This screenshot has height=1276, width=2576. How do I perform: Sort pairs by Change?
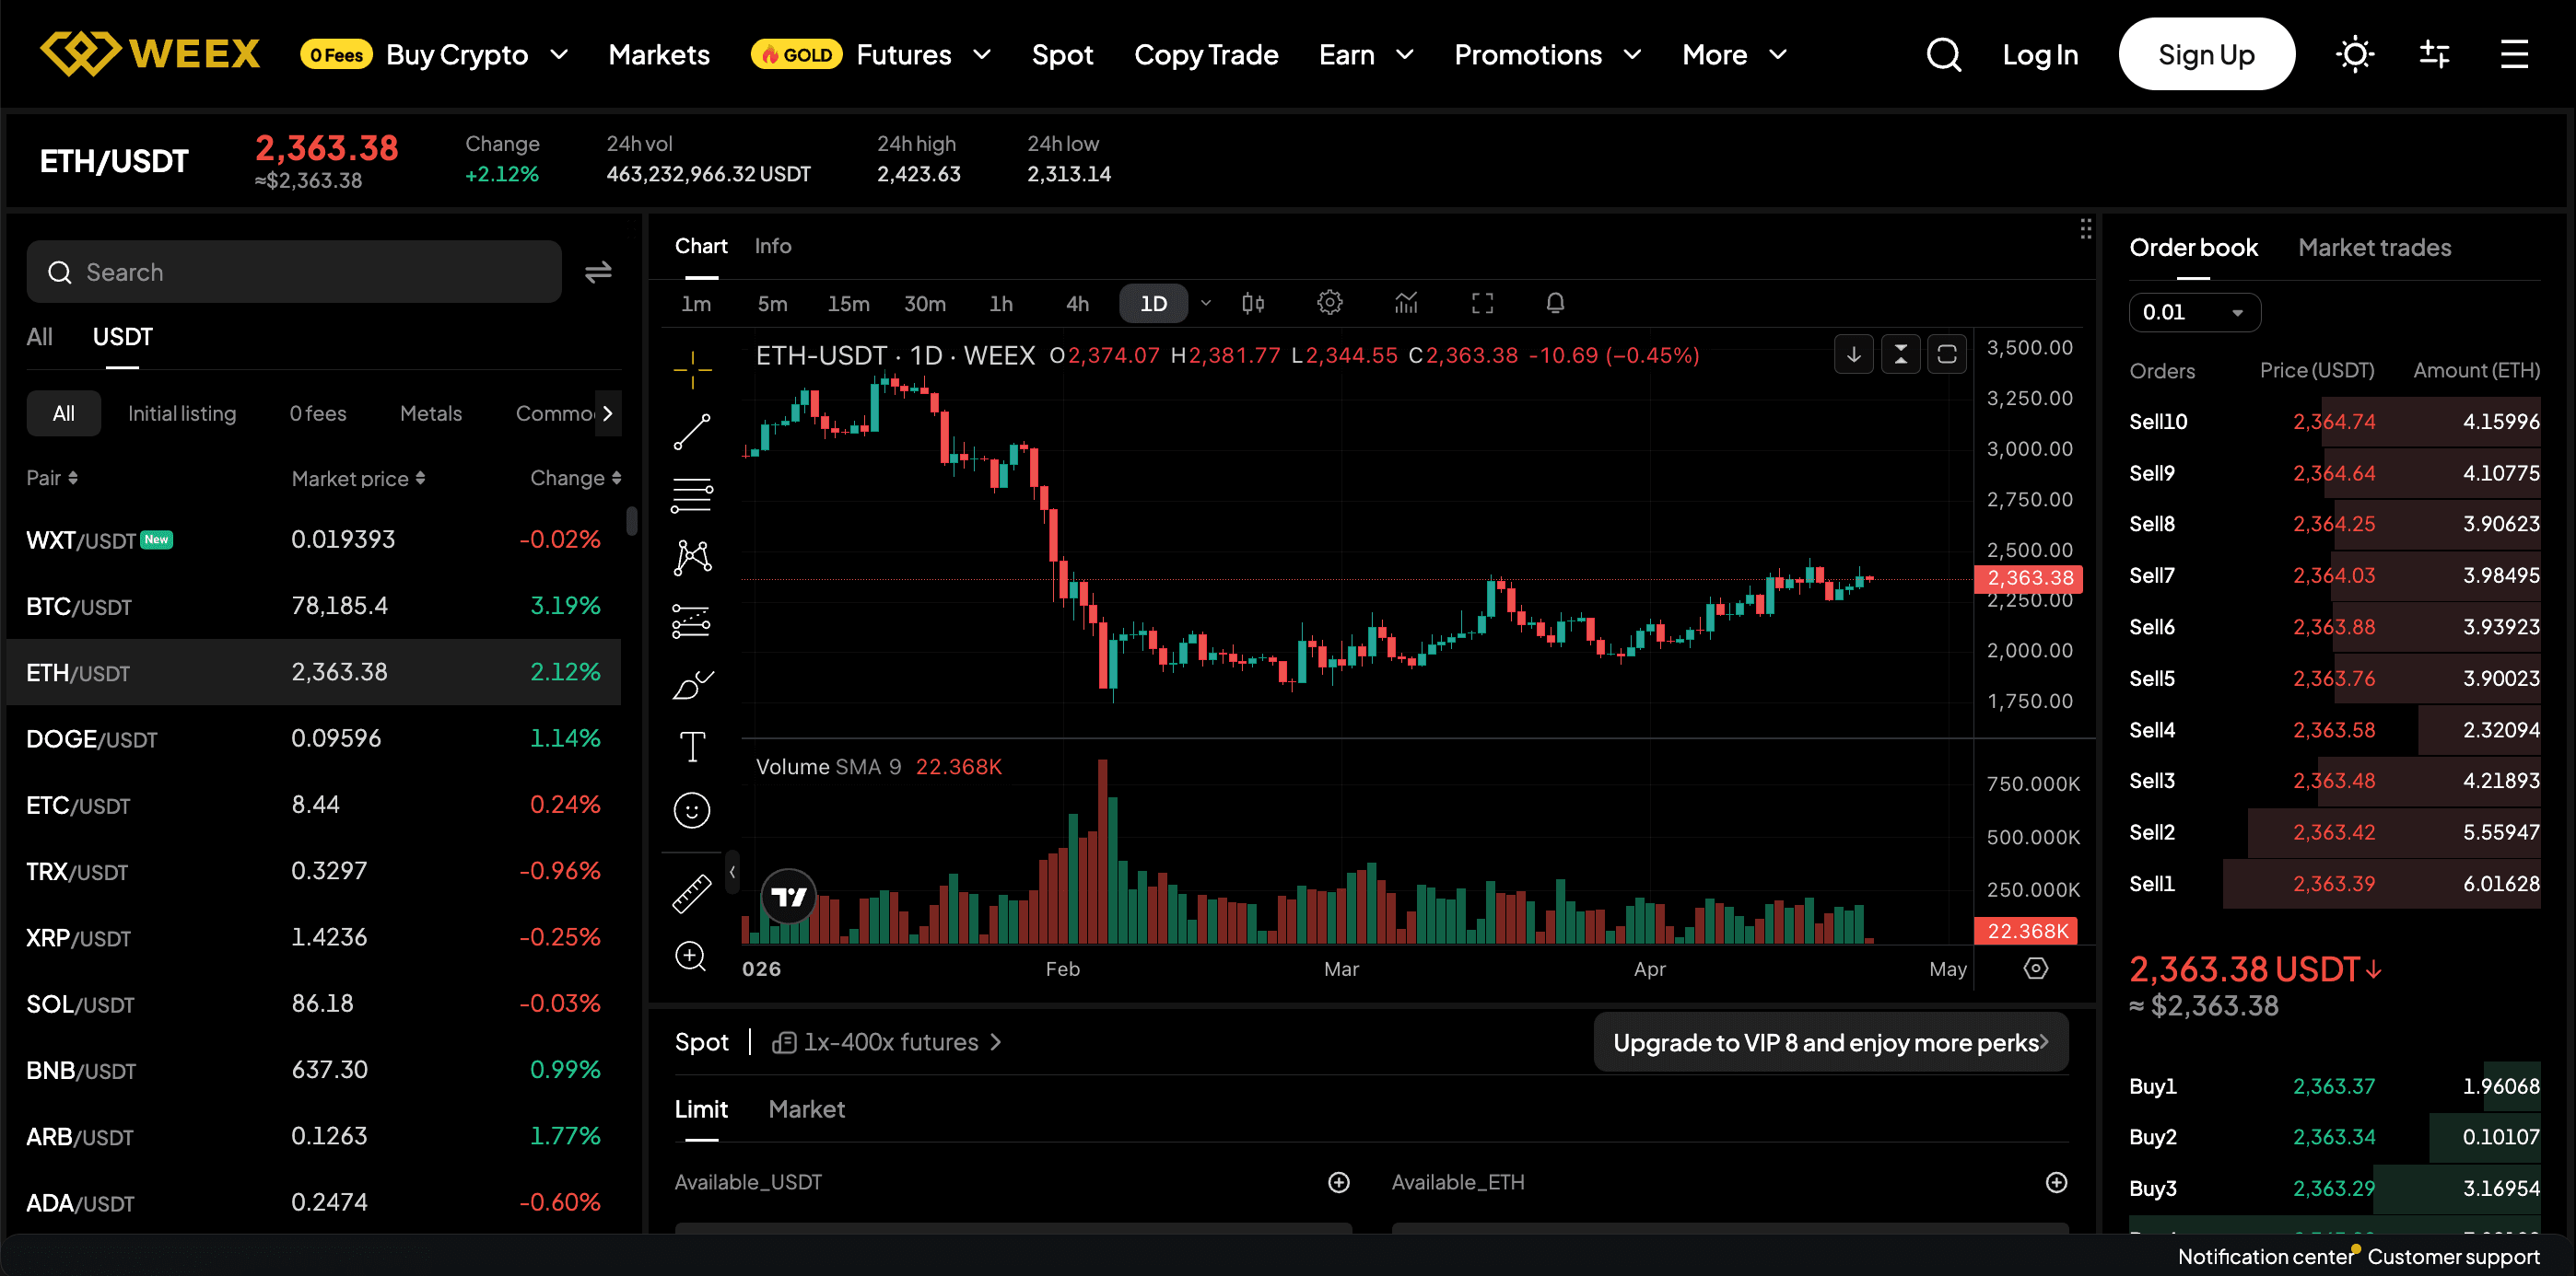(575, 478)
